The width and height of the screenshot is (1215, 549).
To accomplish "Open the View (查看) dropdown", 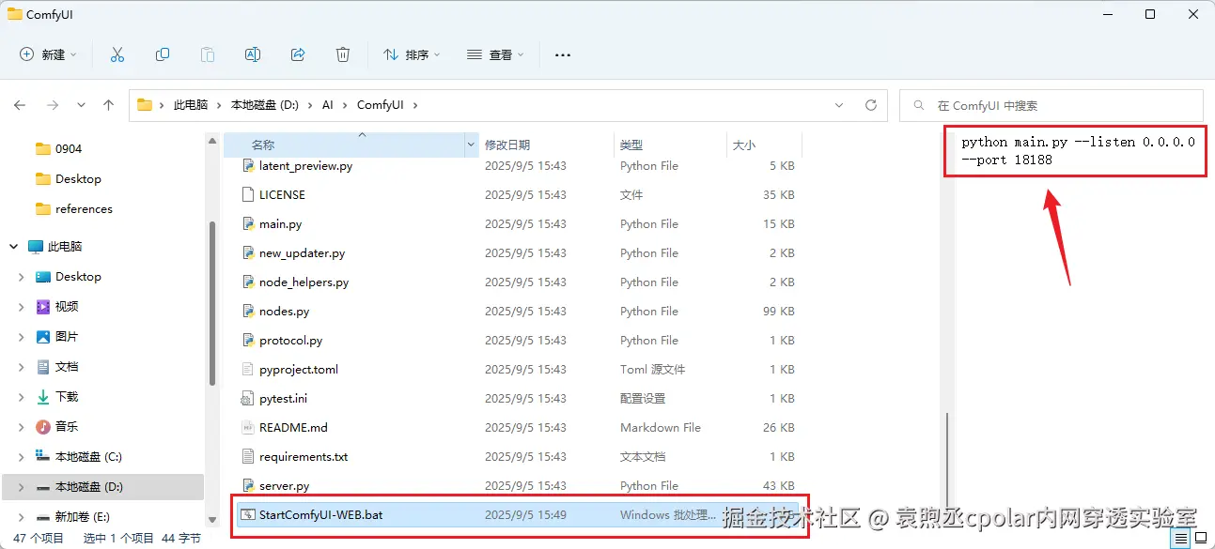I will pos(495,55).
